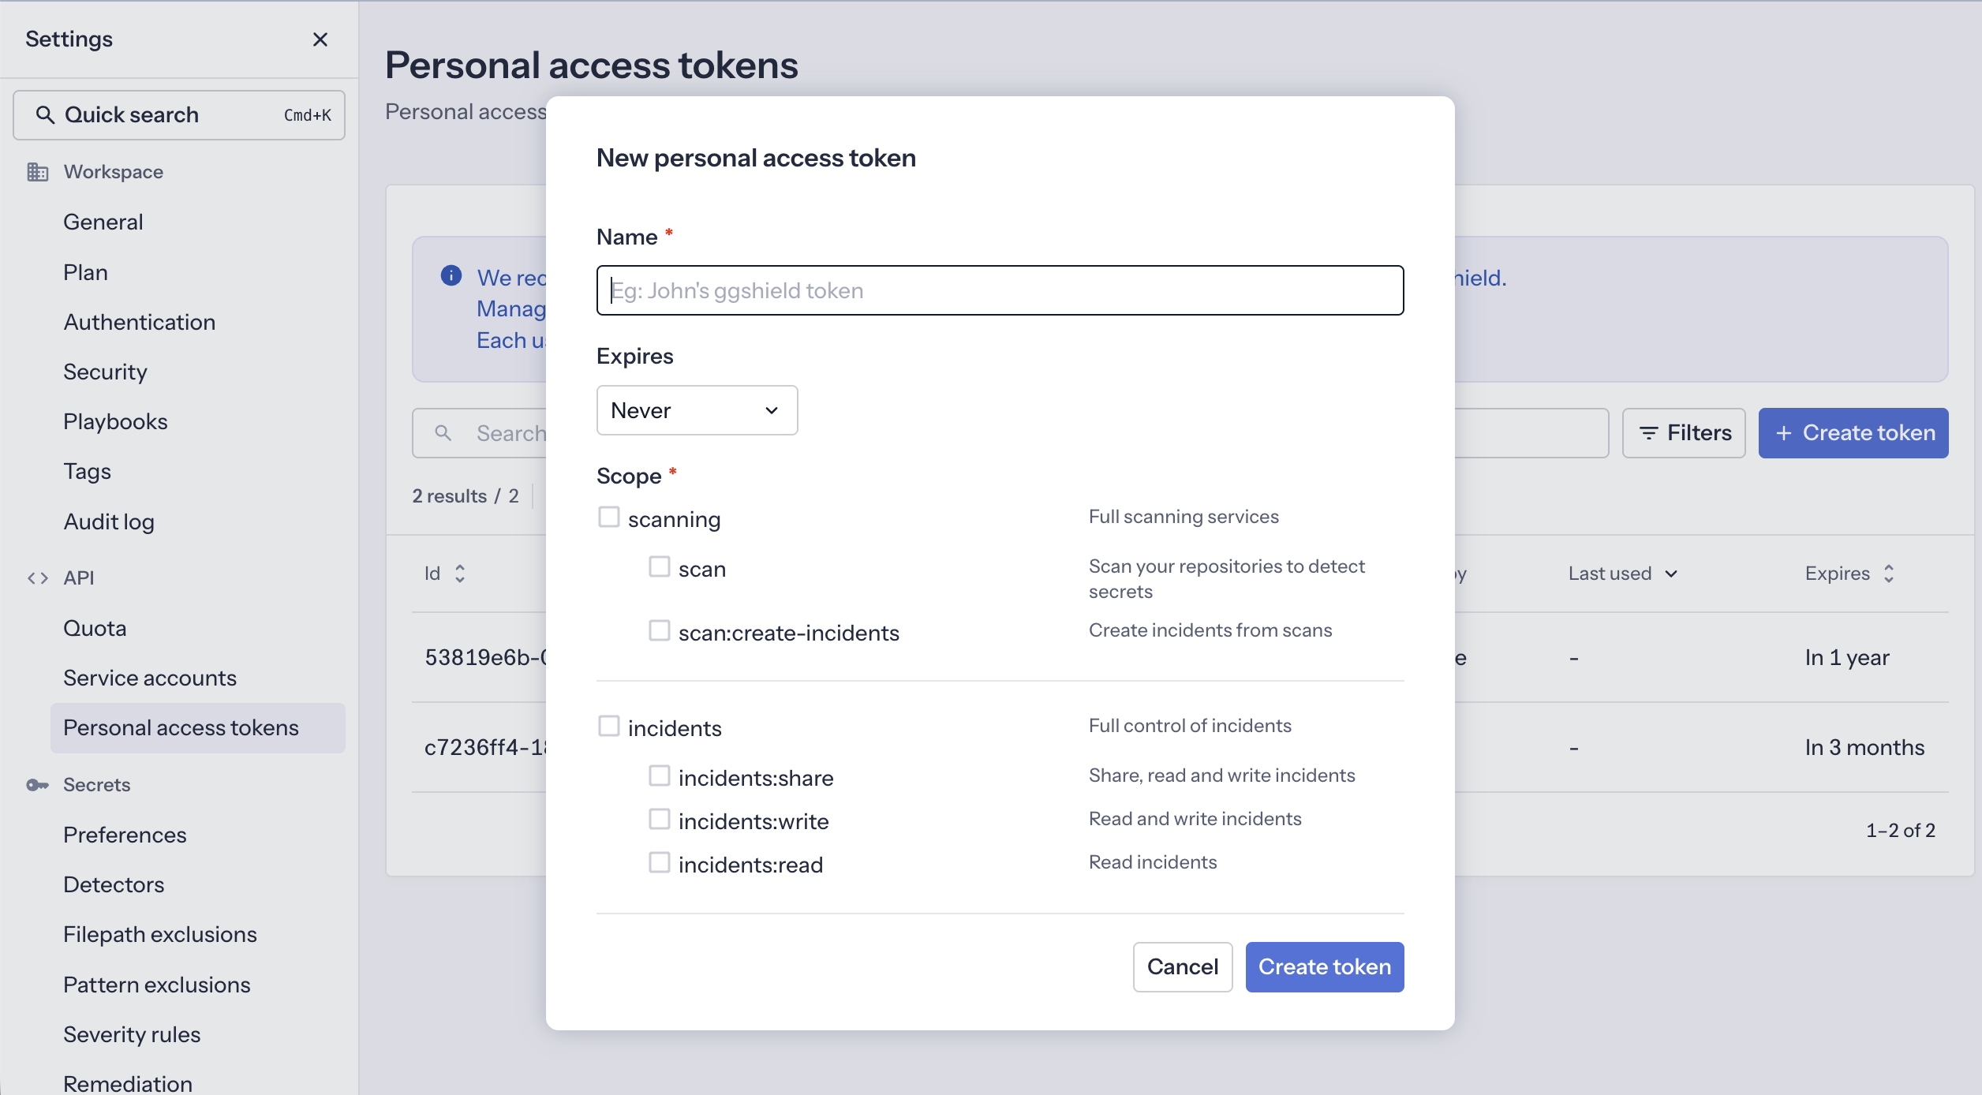Enable scan:create-incidents scope
The image size is (1982, 1095).
tap(660, 631)
